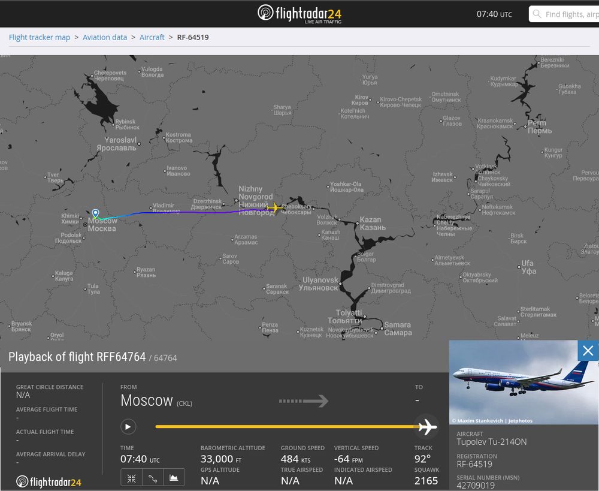Viewport: 599px width, 491px height.
Task: Click the 07:40 UTC header clock
Action: pos(494,14)
